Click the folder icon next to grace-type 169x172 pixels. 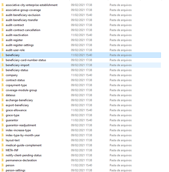tap(3, 115)
